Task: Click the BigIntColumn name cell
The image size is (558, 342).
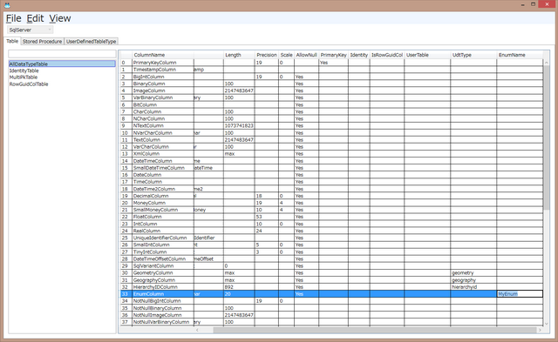Action: coord(163,77)
